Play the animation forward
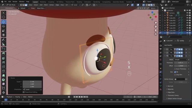The image size is (192, 108). [82, 97]
